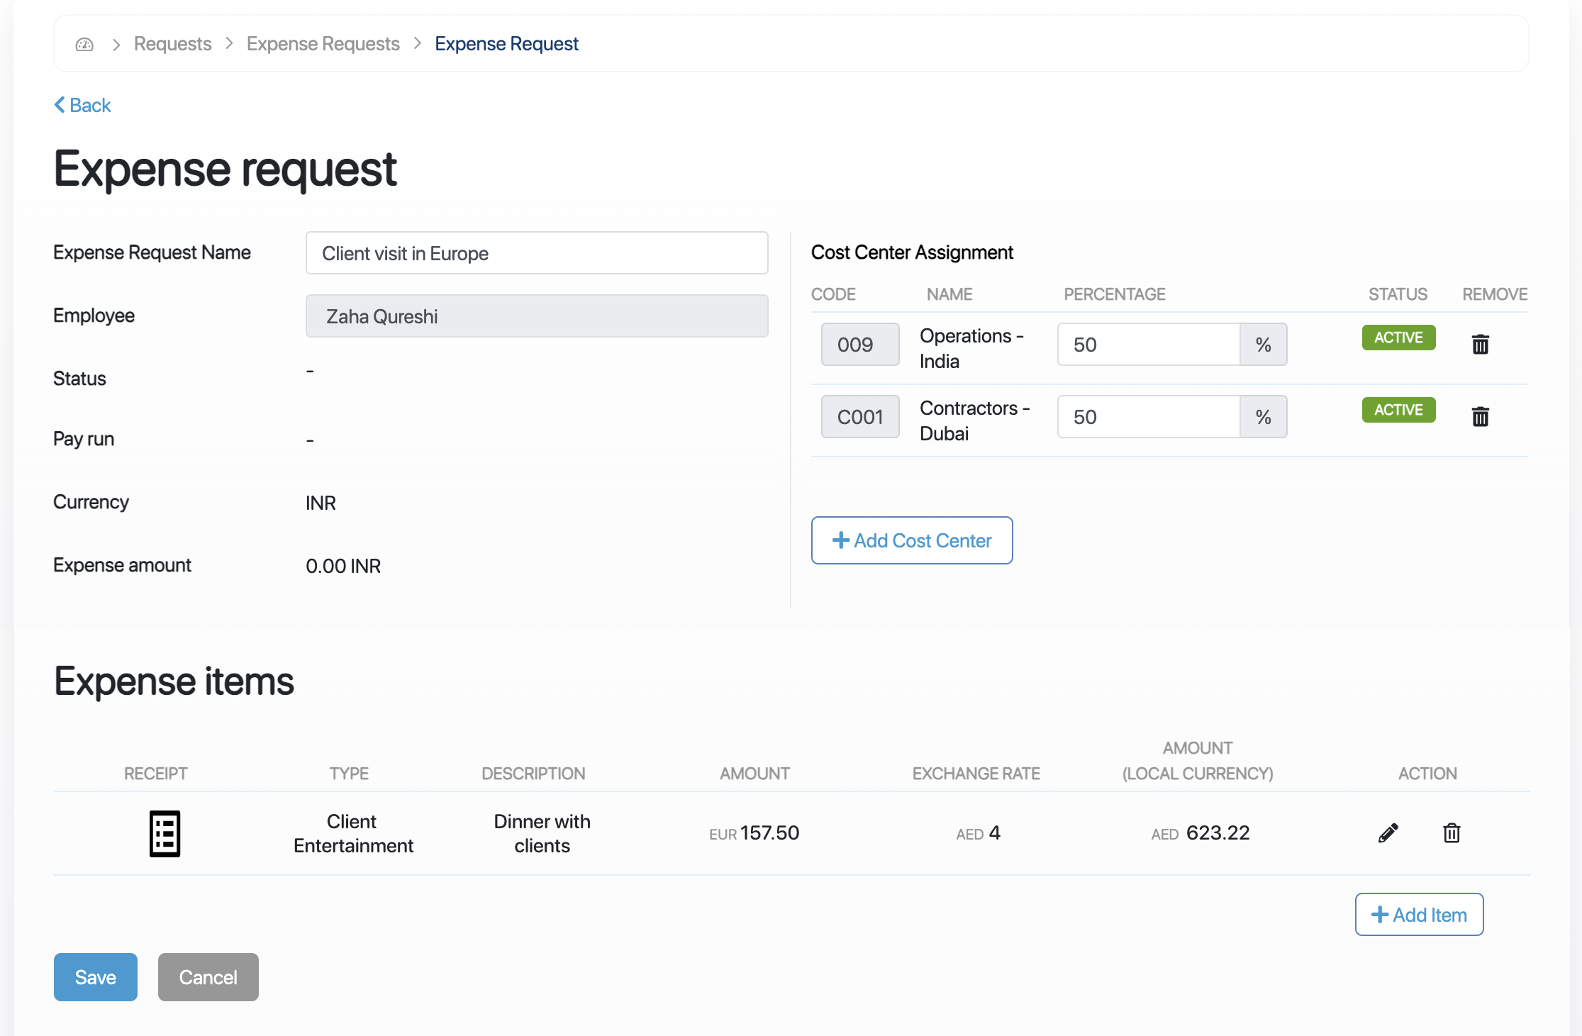Save the expense request
The image size is (1582, 1036).
point(95,977)
